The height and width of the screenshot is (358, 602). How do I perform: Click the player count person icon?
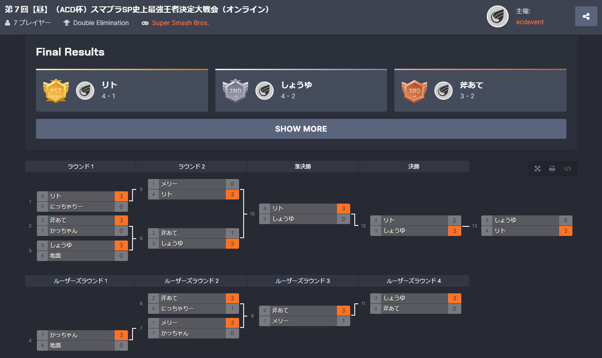coord(7,22)
